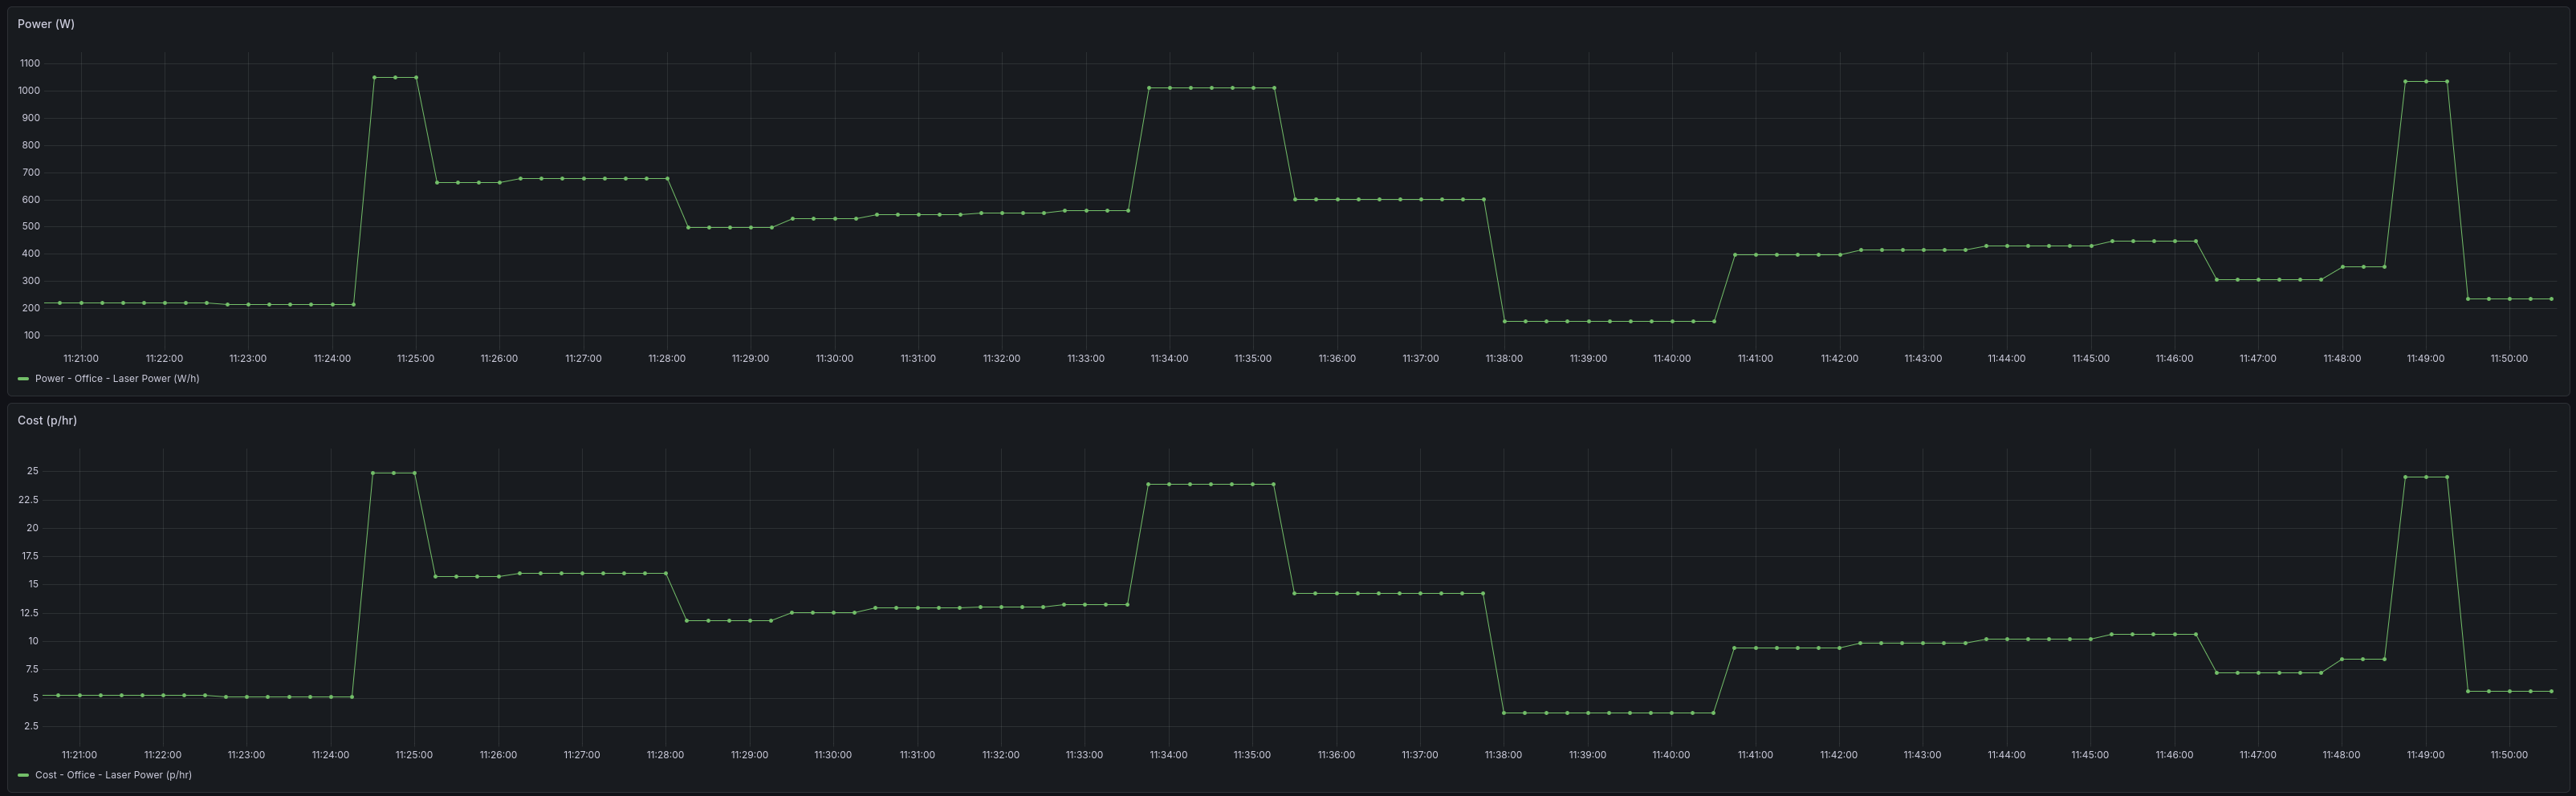Click the 200 y-axis label in the Power panel
Screen dimensions: 2576x796
click(x=31, y=308)
